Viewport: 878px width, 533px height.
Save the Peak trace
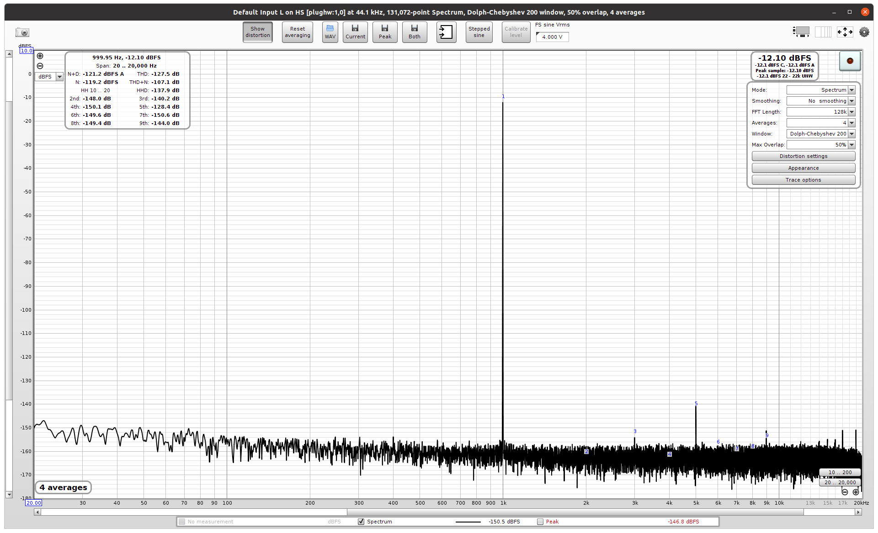(x=385, y=32)
